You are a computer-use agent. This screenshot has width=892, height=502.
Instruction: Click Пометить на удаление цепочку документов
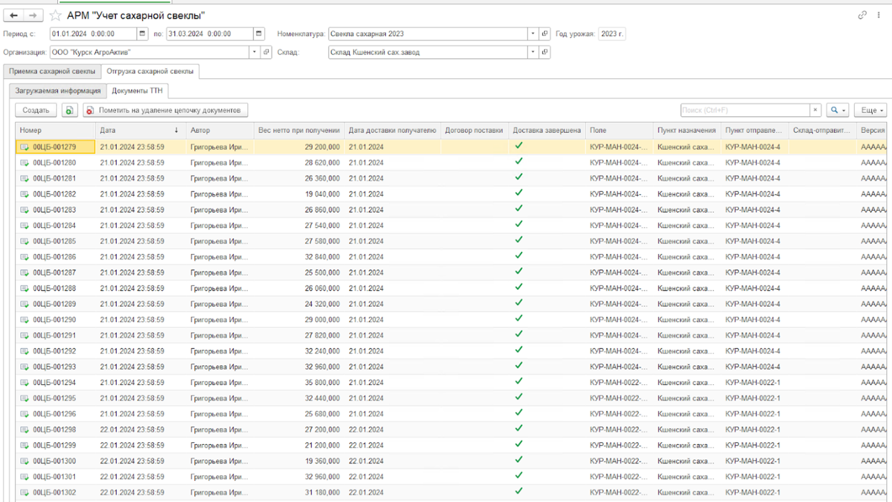click(x=165, y=110)
